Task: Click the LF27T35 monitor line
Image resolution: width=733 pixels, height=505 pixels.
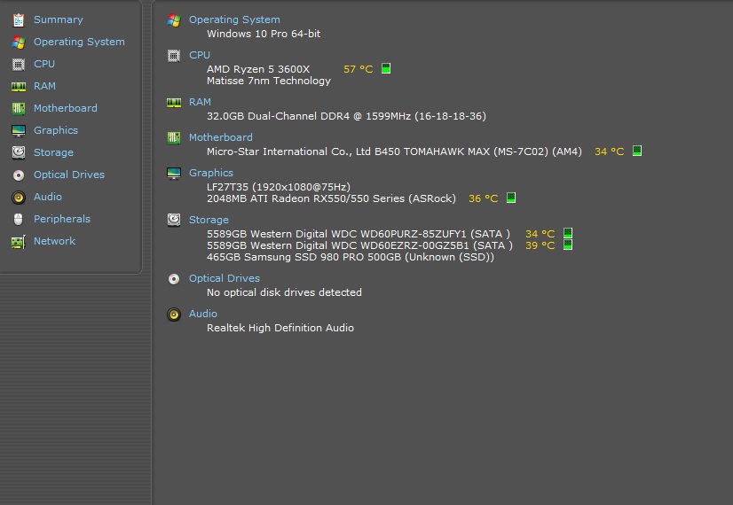Action: tap(279, 187)
